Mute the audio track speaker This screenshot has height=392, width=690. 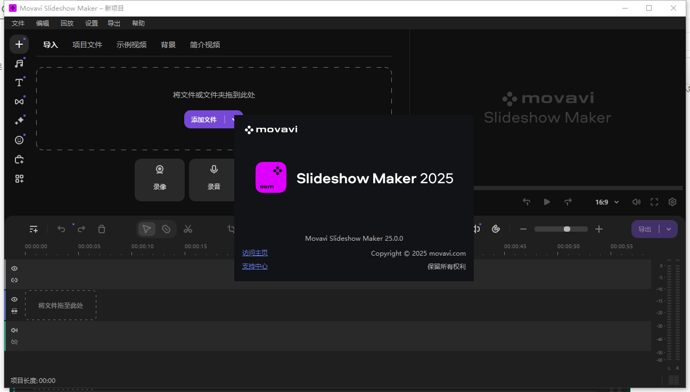[14, 330]
